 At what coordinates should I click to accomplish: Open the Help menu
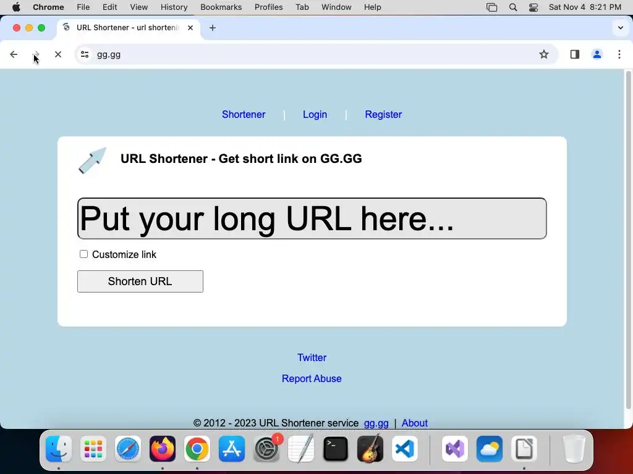[372, 7]
